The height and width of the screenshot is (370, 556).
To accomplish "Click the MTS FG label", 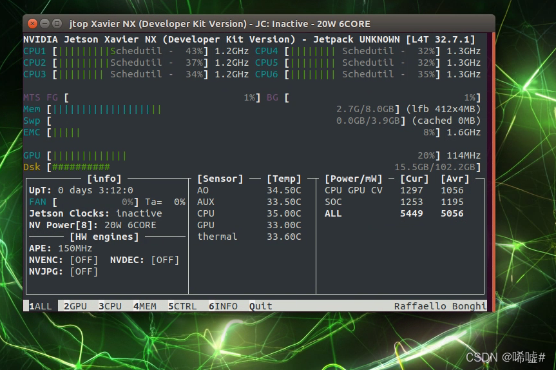I will (x=41, y=97).
